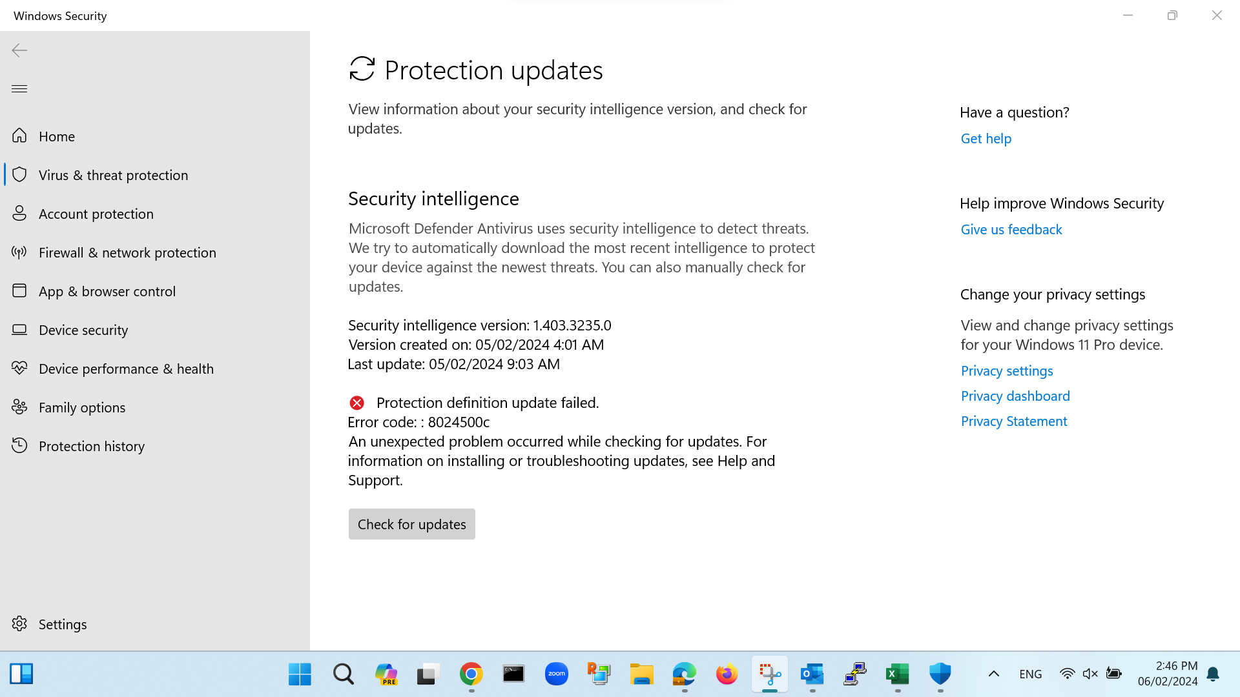
Task: Open Device performance & health
Action: click(x=155, y=369)
